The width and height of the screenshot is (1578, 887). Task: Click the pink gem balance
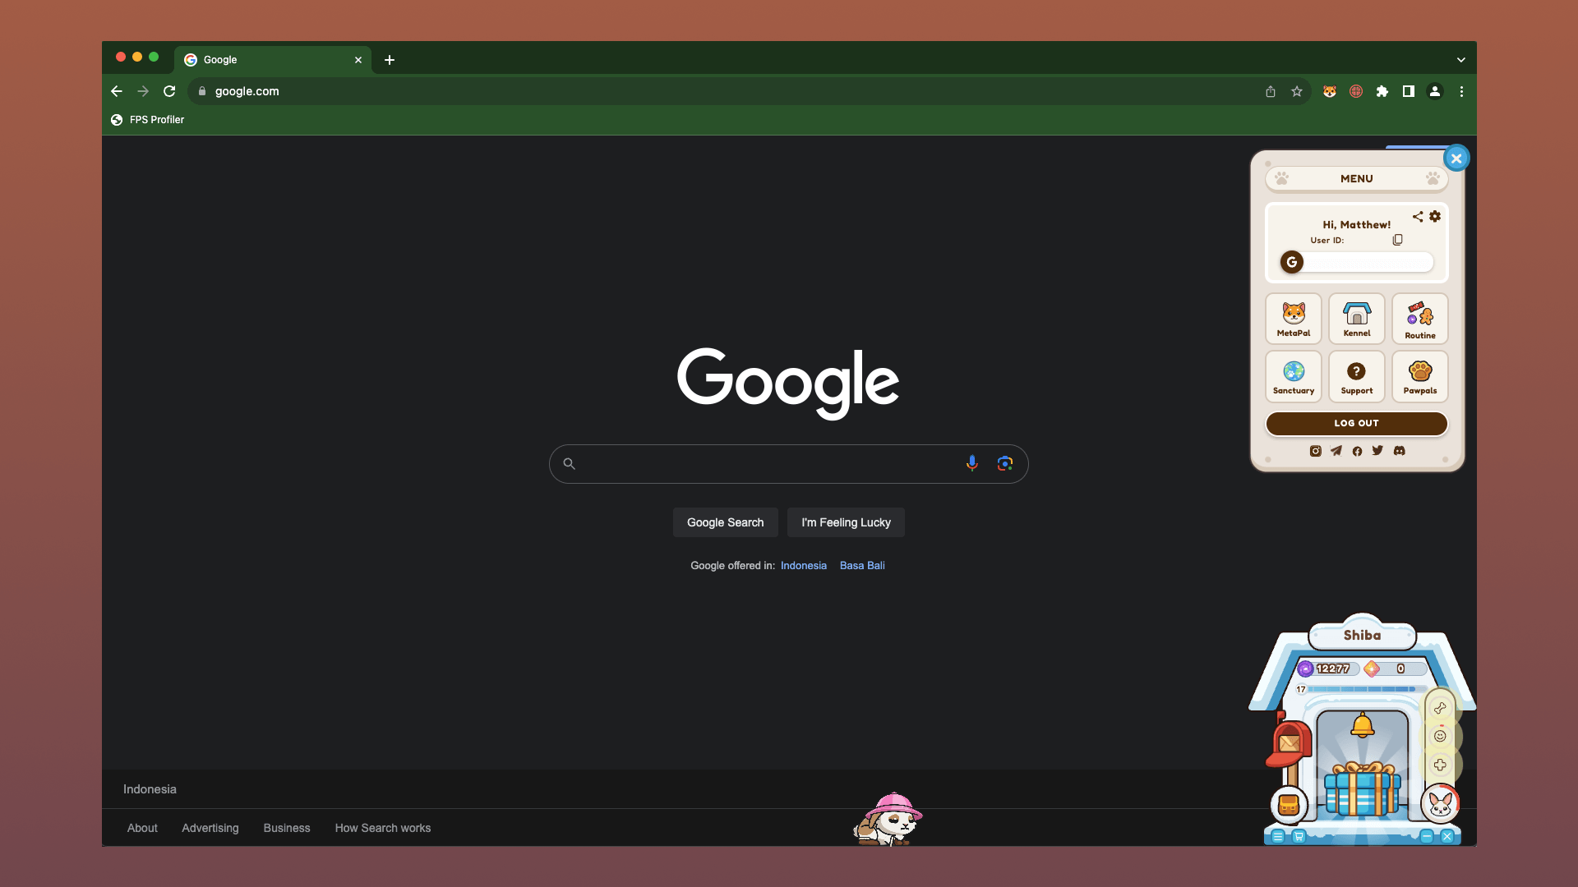tap(1395, 669)
